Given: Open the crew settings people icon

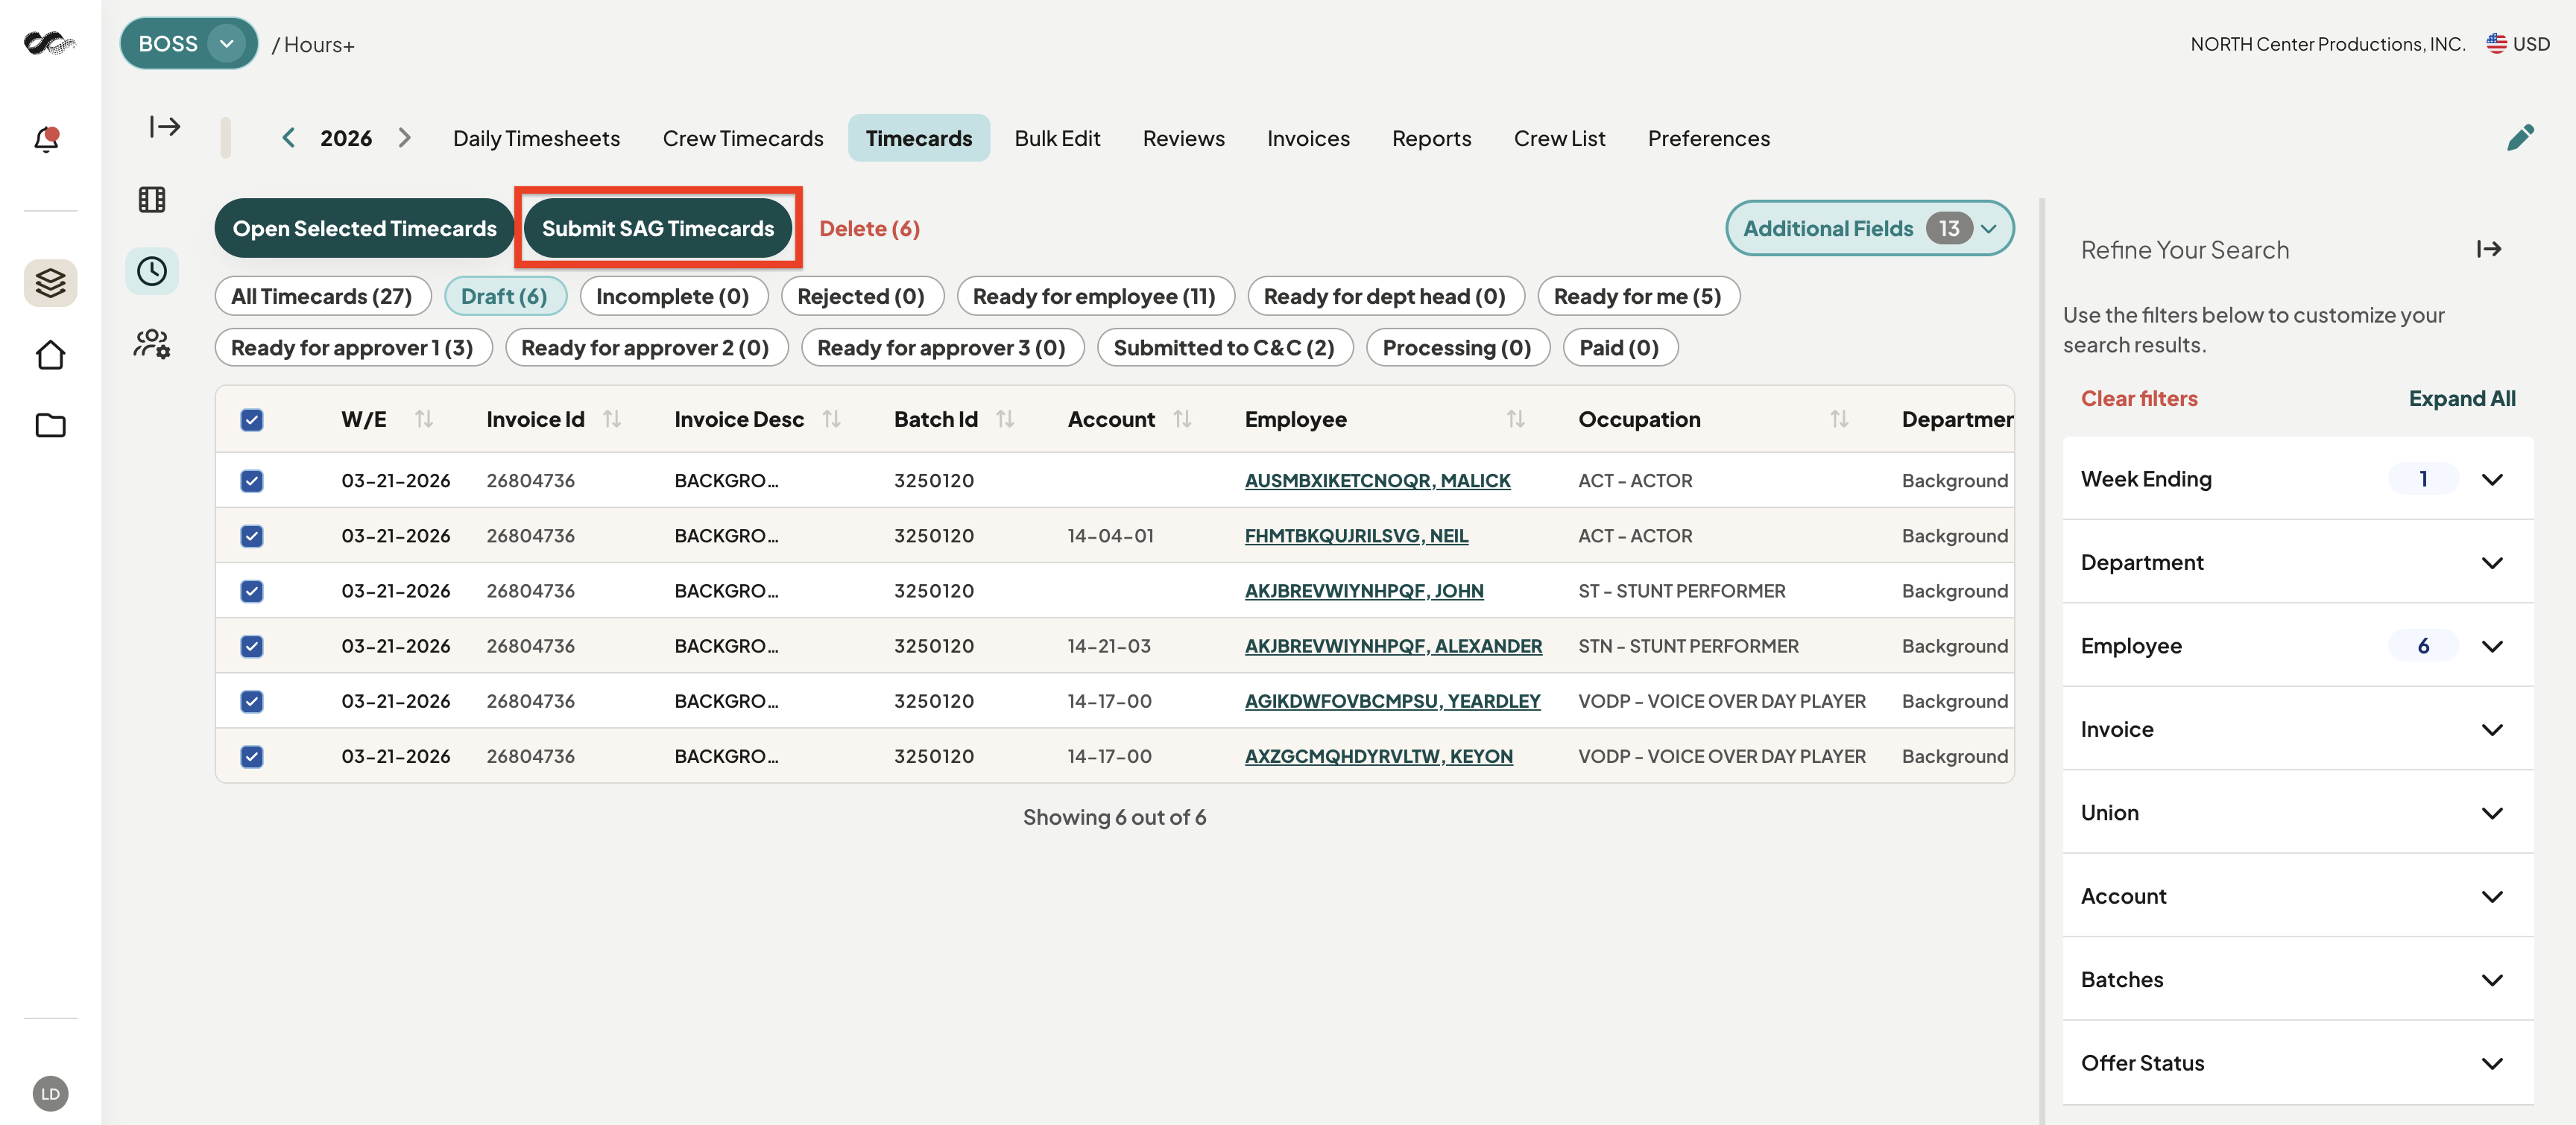Looking at the screenshot, I should [152, 343].
